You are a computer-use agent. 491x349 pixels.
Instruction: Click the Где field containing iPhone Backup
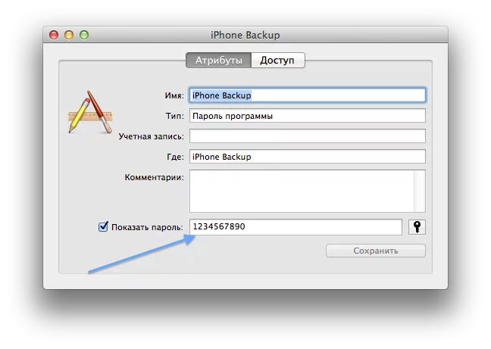pos(308,157)
